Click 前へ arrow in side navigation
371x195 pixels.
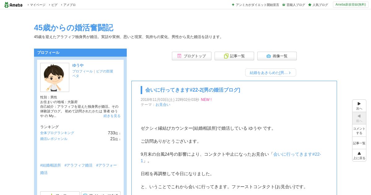[x=359, y=118]
